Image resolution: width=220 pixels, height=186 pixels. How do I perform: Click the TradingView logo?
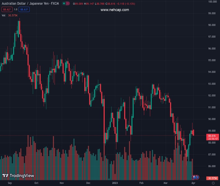point(18,176)
